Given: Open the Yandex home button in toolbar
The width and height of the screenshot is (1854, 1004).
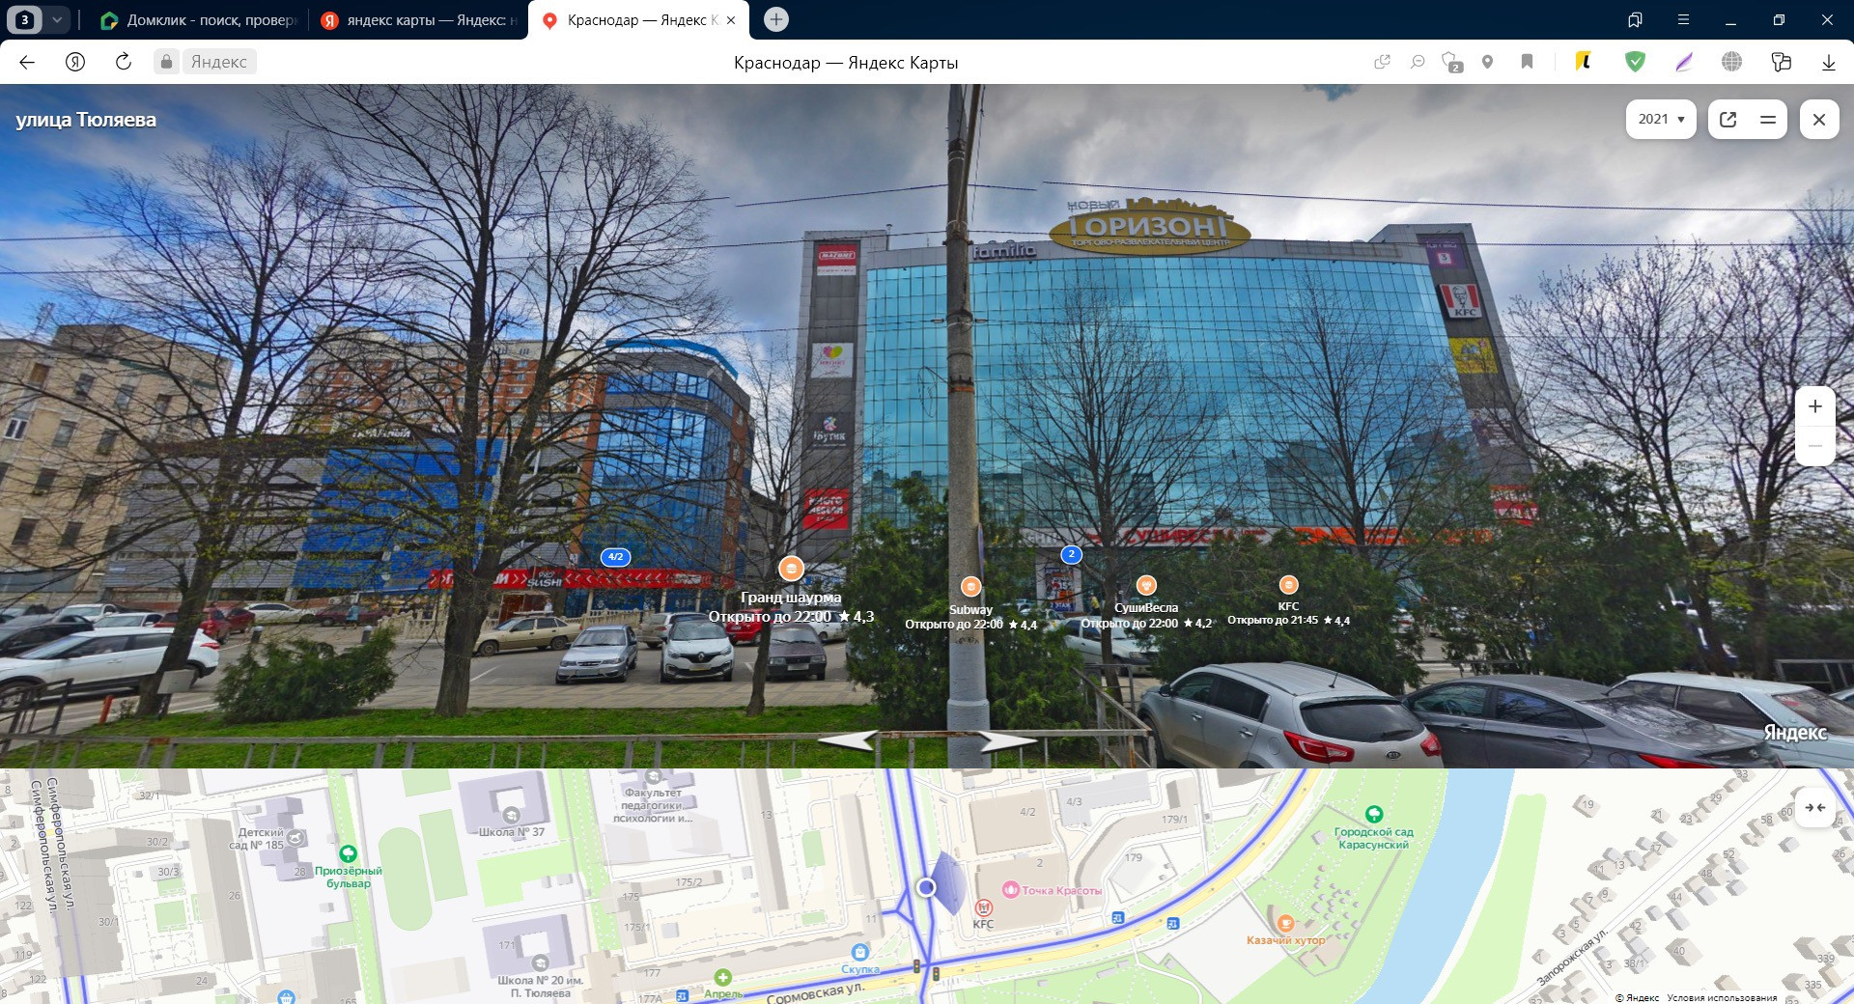Looking at the screenshot, I should tap(75, 62).
